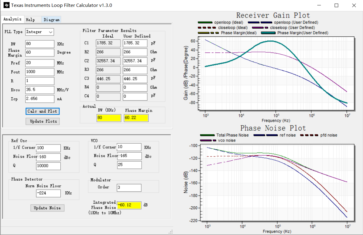This screenshot has height=235, width=363.
Task: Open the Help tab
Action: (30, 20)
